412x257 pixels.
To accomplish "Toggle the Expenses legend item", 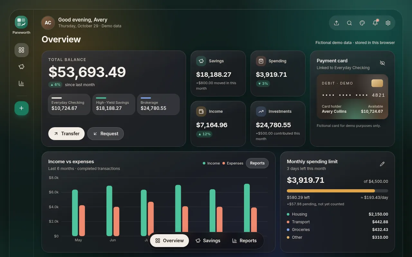I will point(233,163).
